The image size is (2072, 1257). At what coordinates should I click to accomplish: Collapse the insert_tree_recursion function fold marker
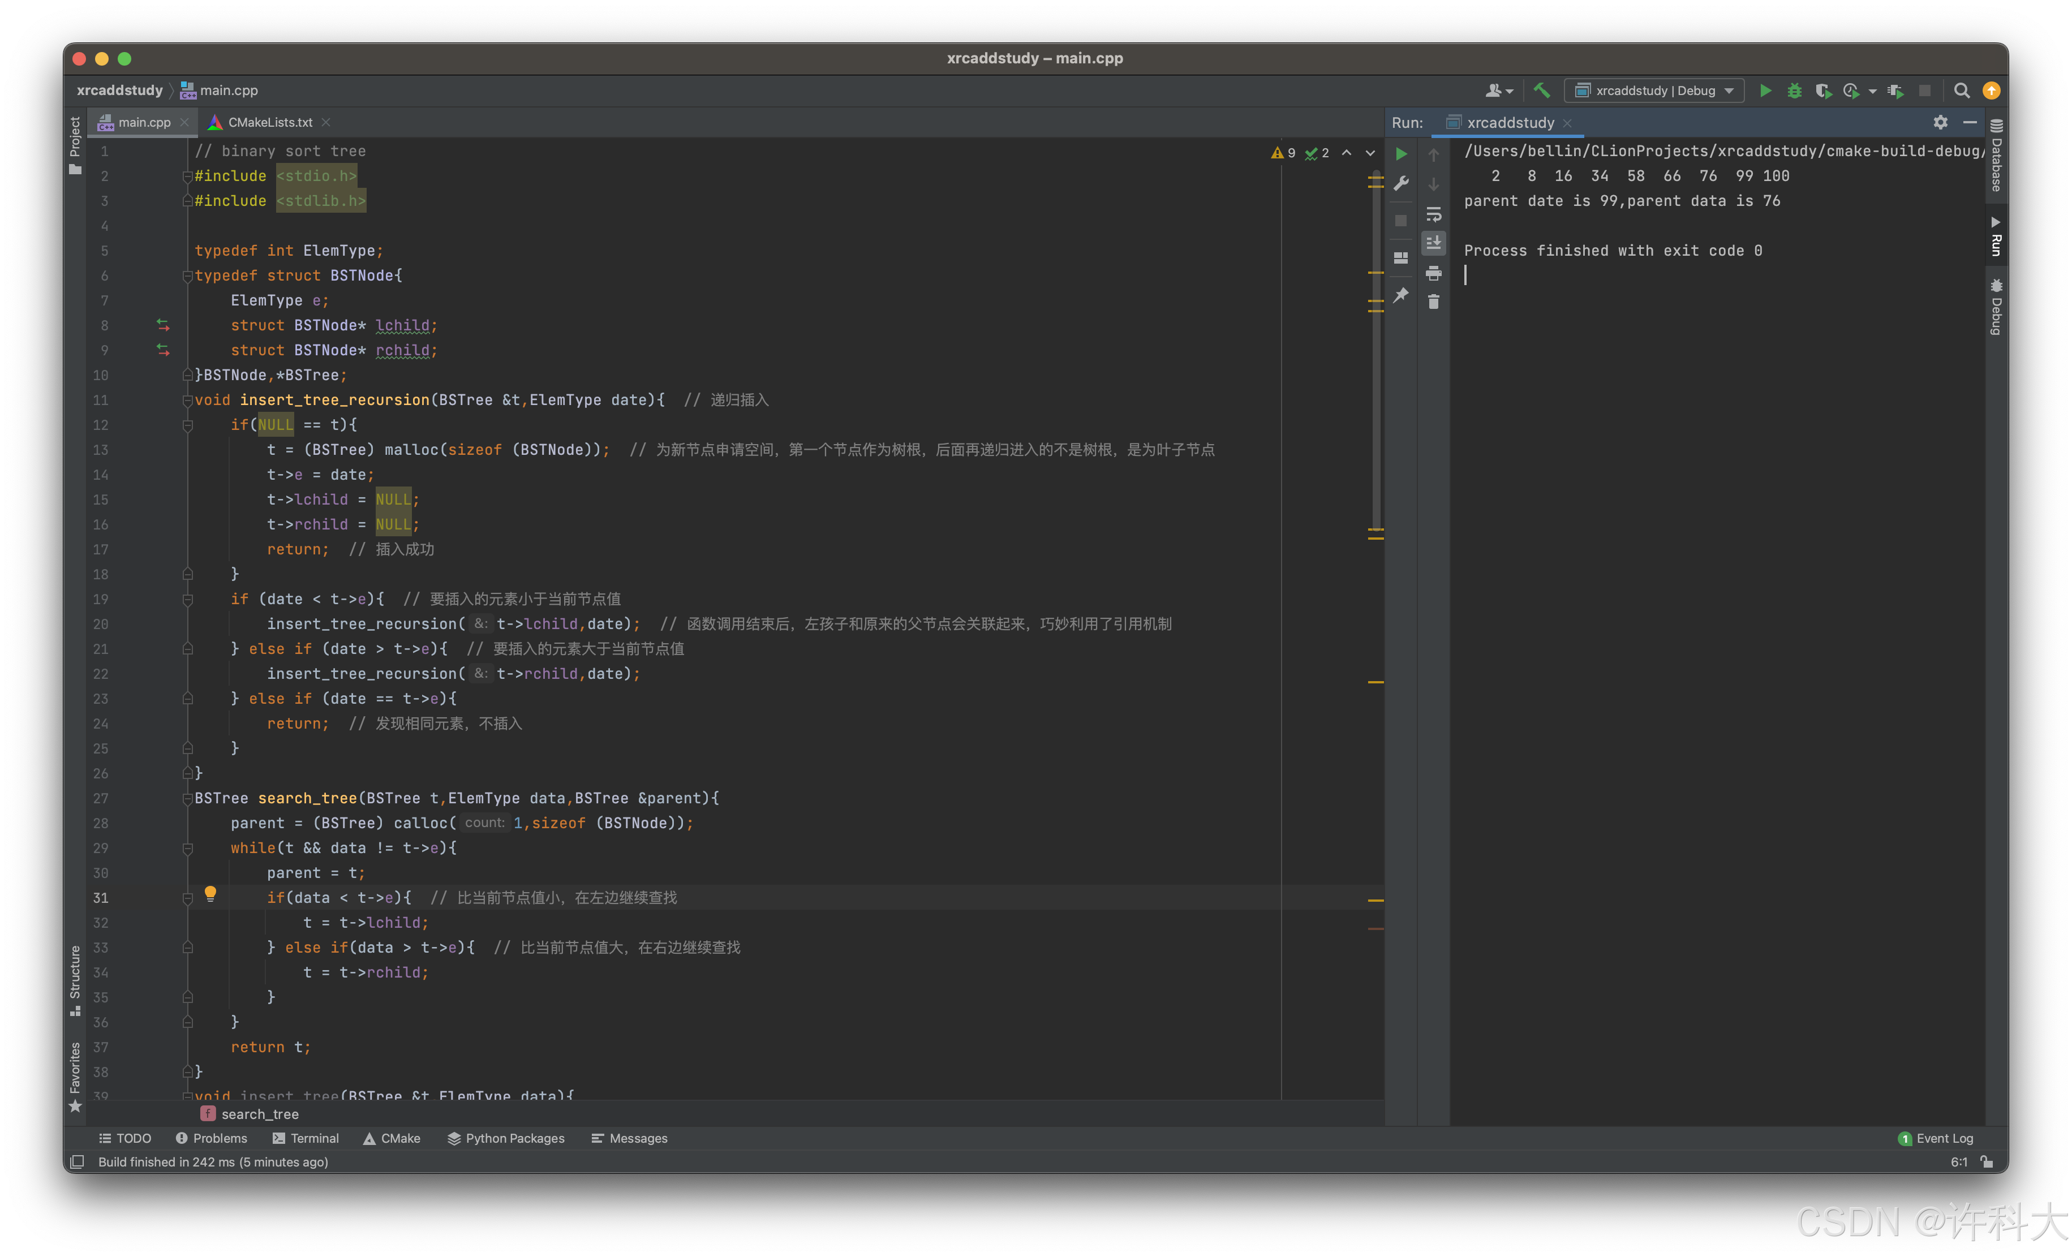[187, 400]
